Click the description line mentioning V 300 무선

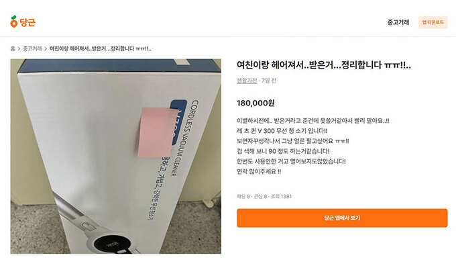pos(282,131)
